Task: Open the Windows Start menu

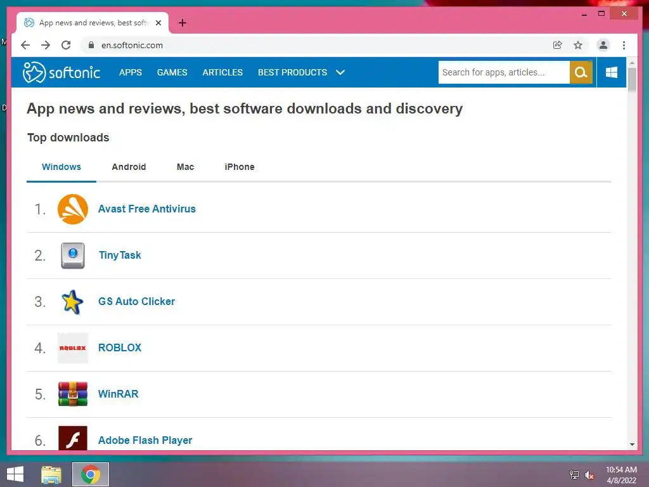Action: click(x=15, y=474)
